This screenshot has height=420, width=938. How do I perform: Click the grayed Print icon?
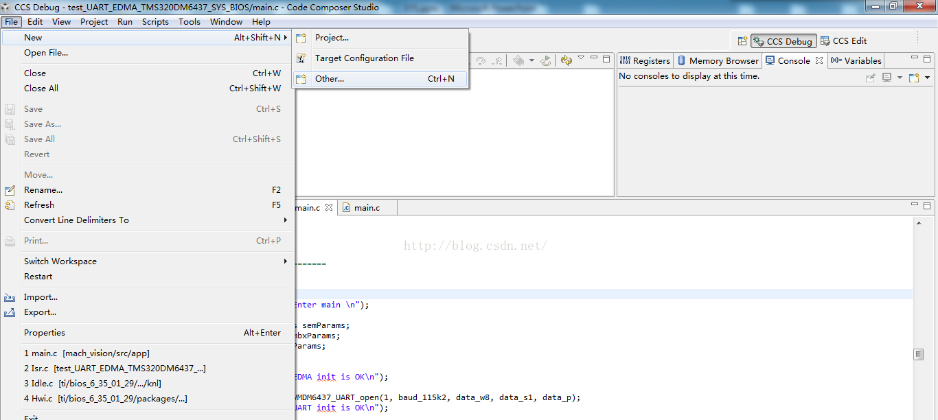pos(10,241)
